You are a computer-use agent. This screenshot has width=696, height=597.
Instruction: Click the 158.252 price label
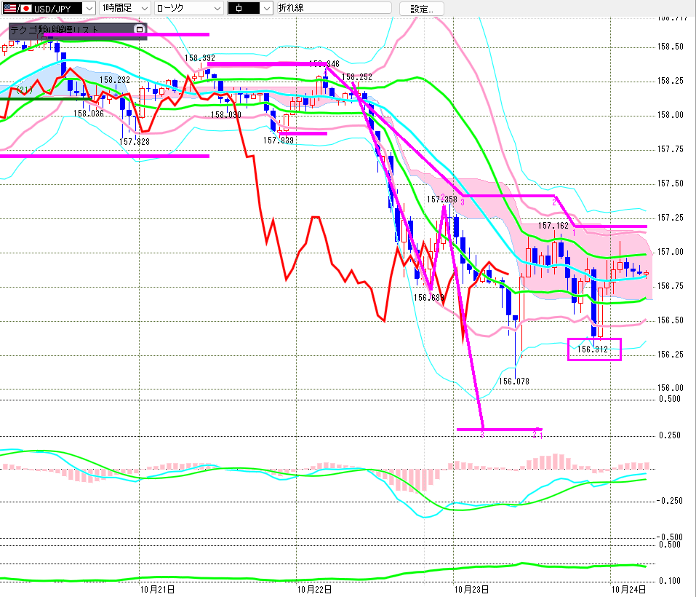pos(357,77)
